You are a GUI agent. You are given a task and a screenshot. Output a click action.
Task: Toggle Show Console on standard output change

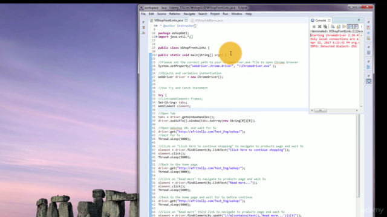tap(350, 27)
